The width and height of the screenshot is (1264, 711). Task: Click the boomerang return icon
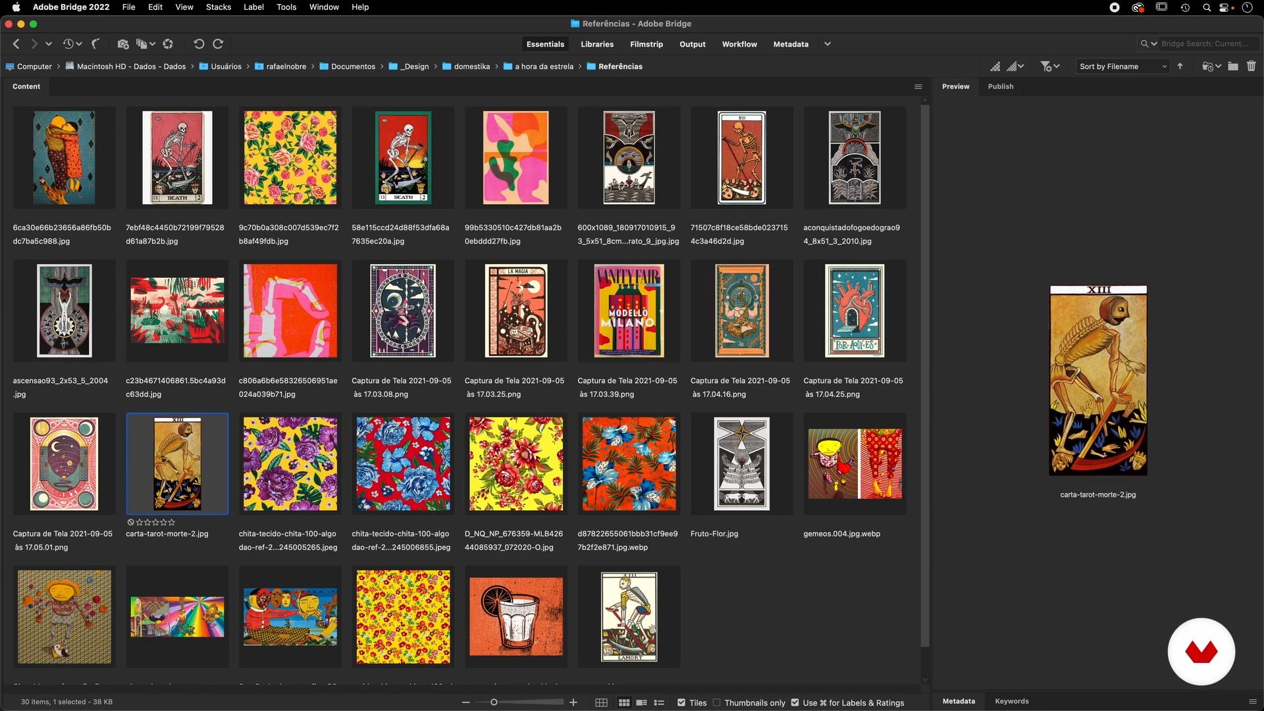[x=96, y=43]
